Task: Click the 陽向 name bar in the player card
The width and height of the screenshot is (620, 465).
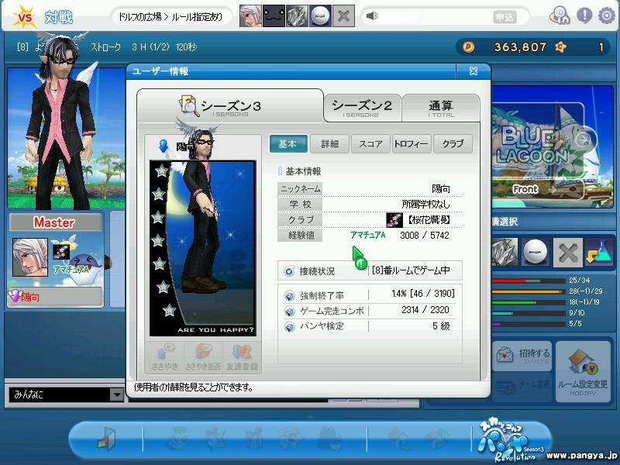Action: (55, 297)
